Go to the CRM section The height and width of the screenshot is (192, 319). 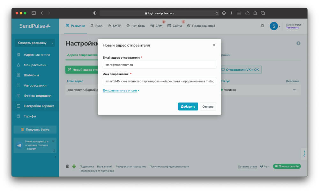click(156, 26)
